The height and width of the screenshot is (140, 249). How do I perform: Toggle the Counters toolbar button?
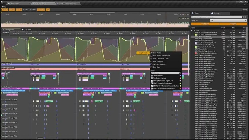41,10
